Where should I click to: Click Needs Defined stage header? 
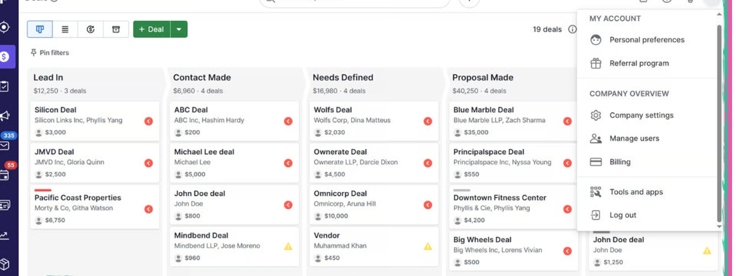[343, 77]
